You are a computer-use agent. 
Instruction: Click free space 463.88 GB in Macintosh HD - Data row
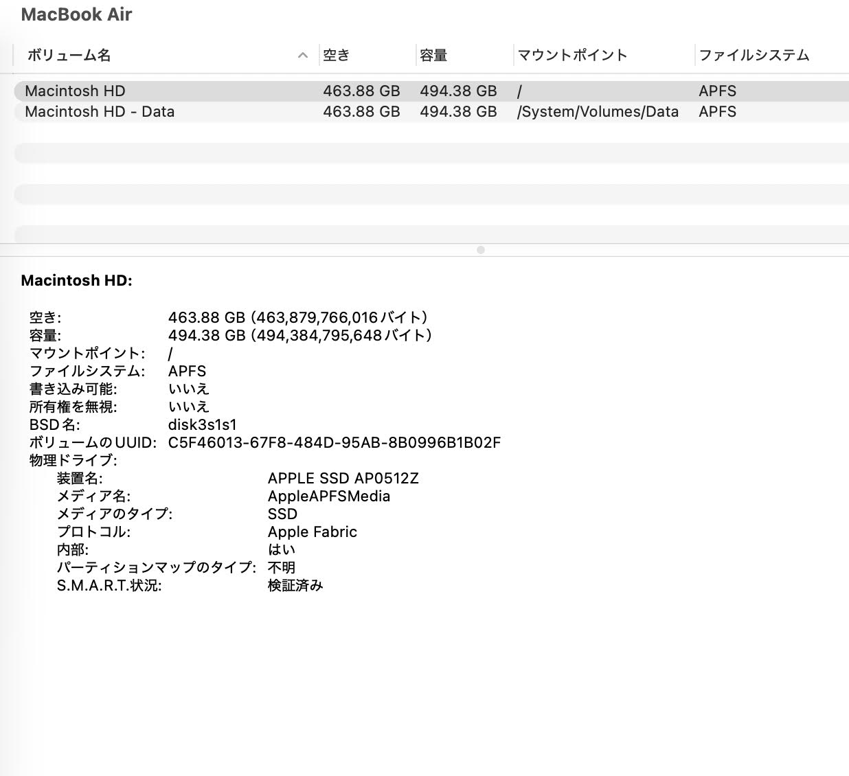tap(361, 112)
